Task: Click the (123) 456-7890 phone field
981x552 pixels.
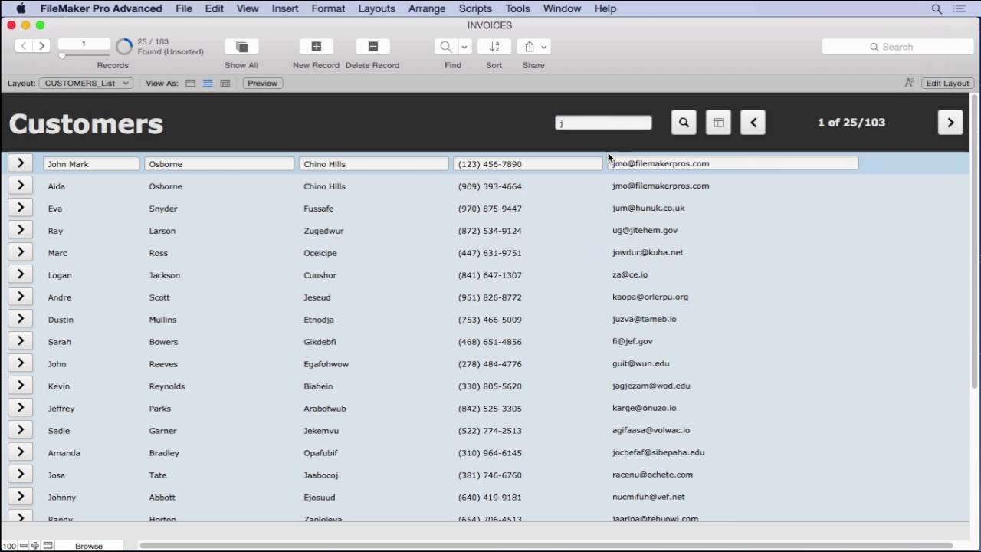Action: pos(528,163)
